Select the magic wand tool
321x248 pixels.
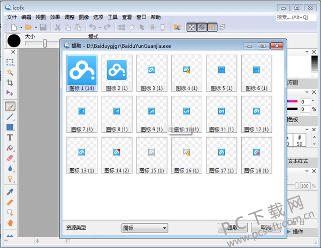10,72
